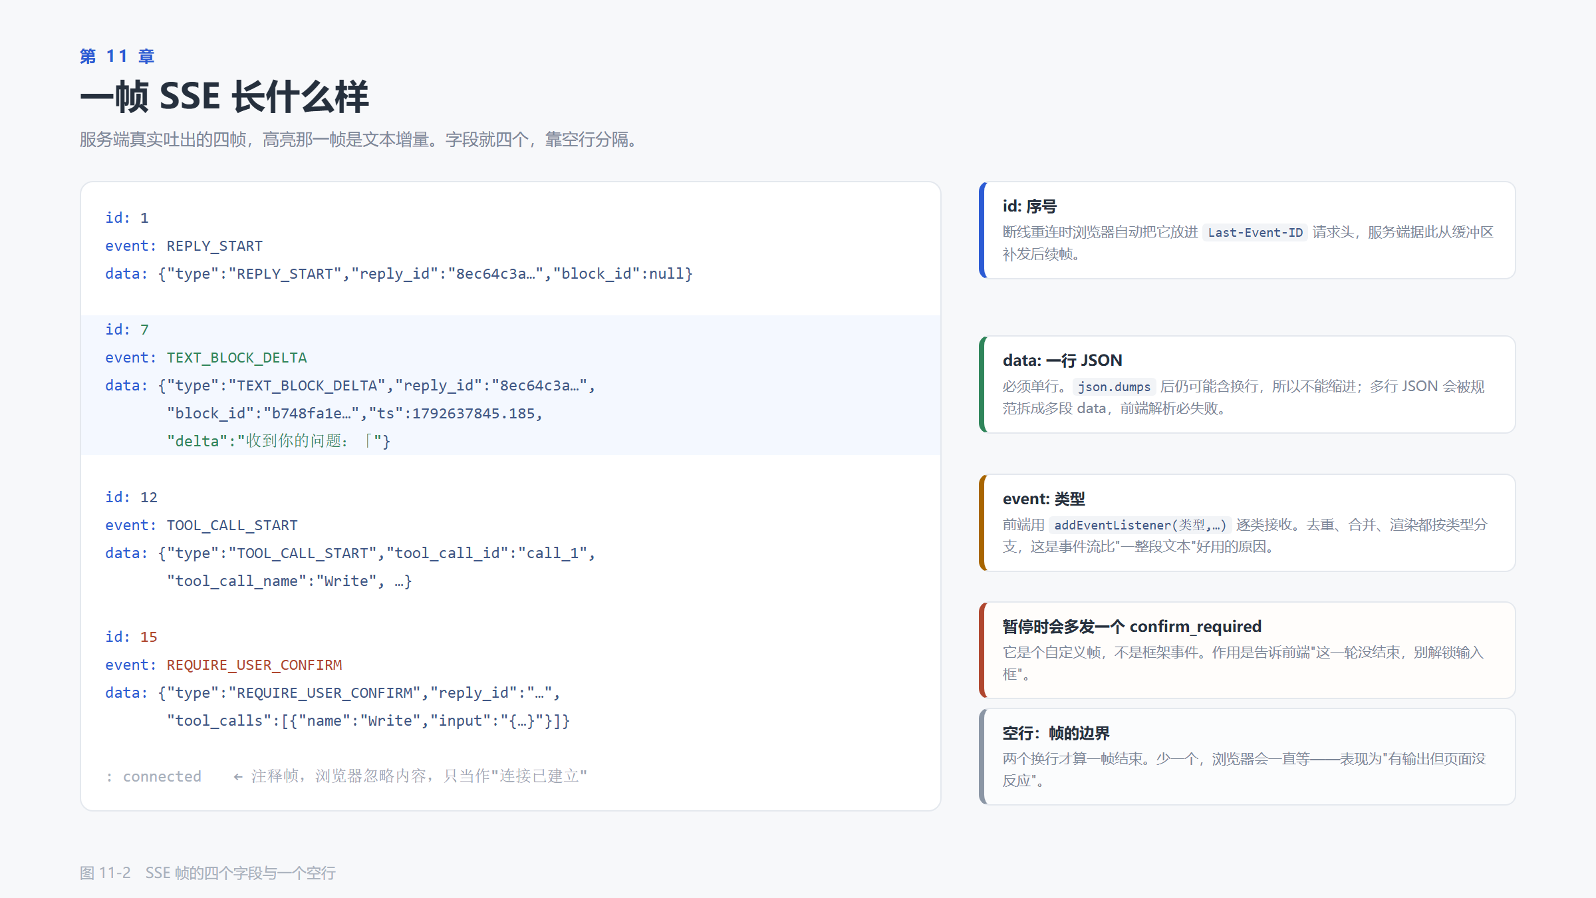Click the data line containing "block_id":null

coord(399,273)
